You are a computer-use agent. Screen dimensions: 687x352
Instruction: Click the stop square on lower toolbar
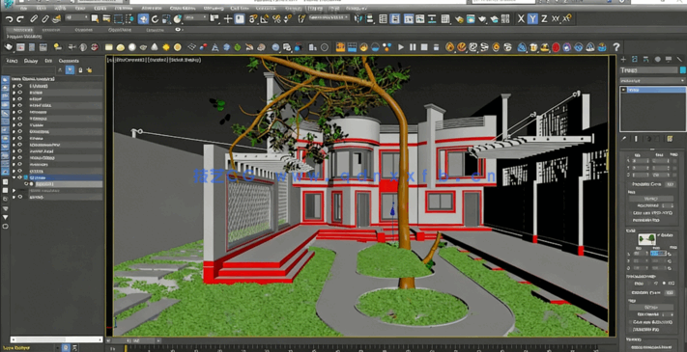[x=423, y=47]
